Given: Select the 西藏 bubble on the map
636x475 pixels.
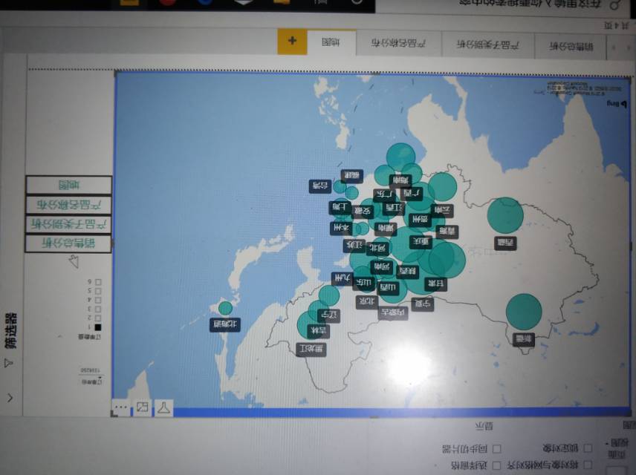Looking at the screenshot, I should (505, 215).
